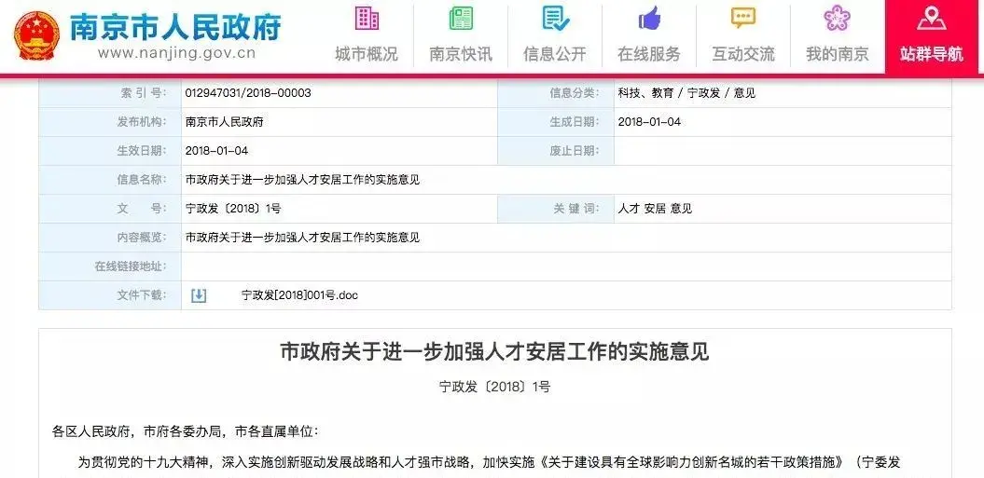Open the 互动交流 menu item
The width and height of the screenshot is (984, 478).
[743, 54]
